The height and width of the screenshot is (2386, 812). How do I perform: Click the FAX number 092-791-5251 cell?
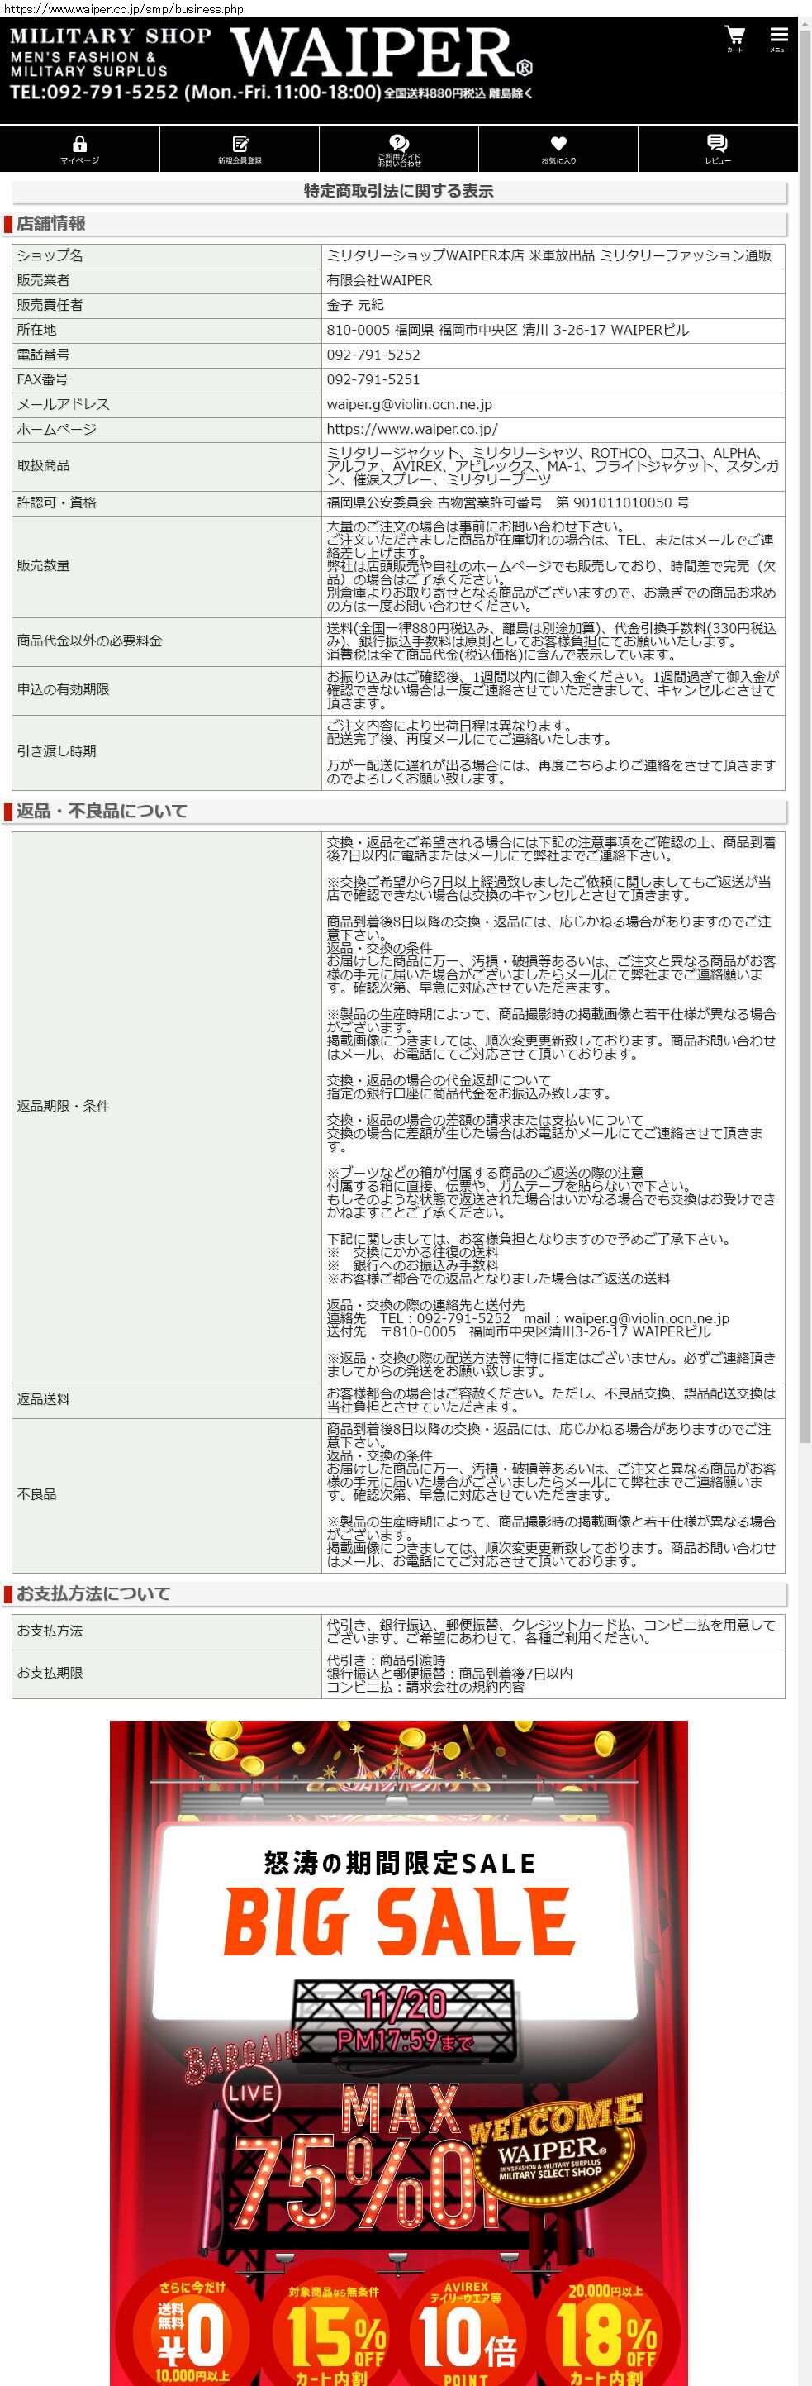(x=553, y=379)
